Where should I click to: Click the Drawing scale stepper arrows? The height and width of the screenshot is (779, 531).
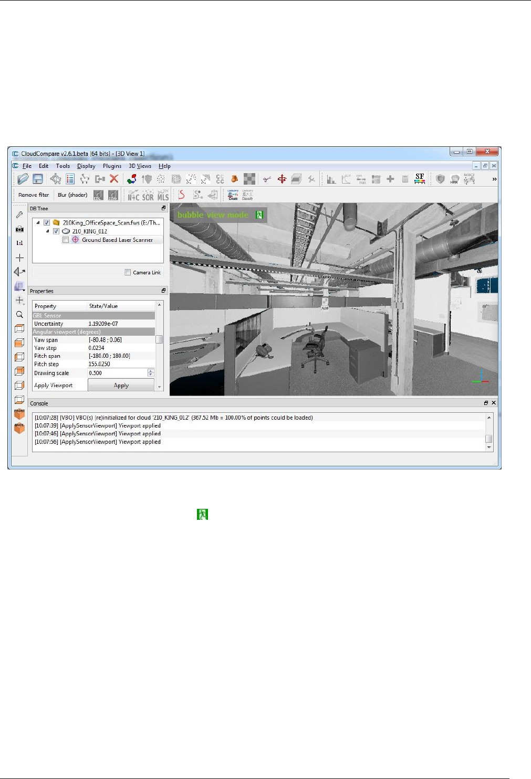click(151, 373)
